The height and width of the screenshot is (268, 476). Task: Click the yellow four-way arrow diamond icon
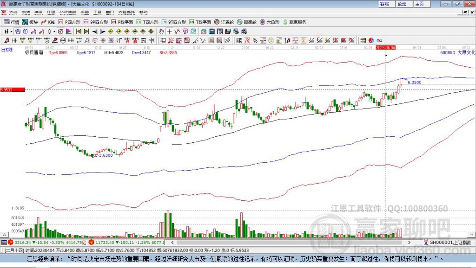(151, 32)
